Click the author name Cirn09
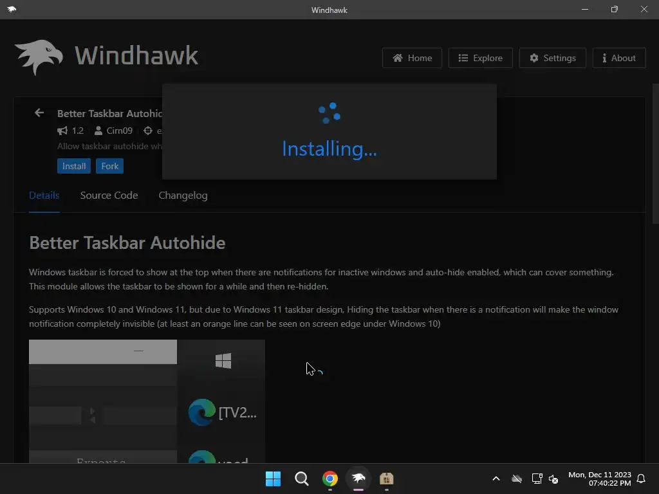Image resolution: width=659 pixels, height=494 pixels. 119,131
